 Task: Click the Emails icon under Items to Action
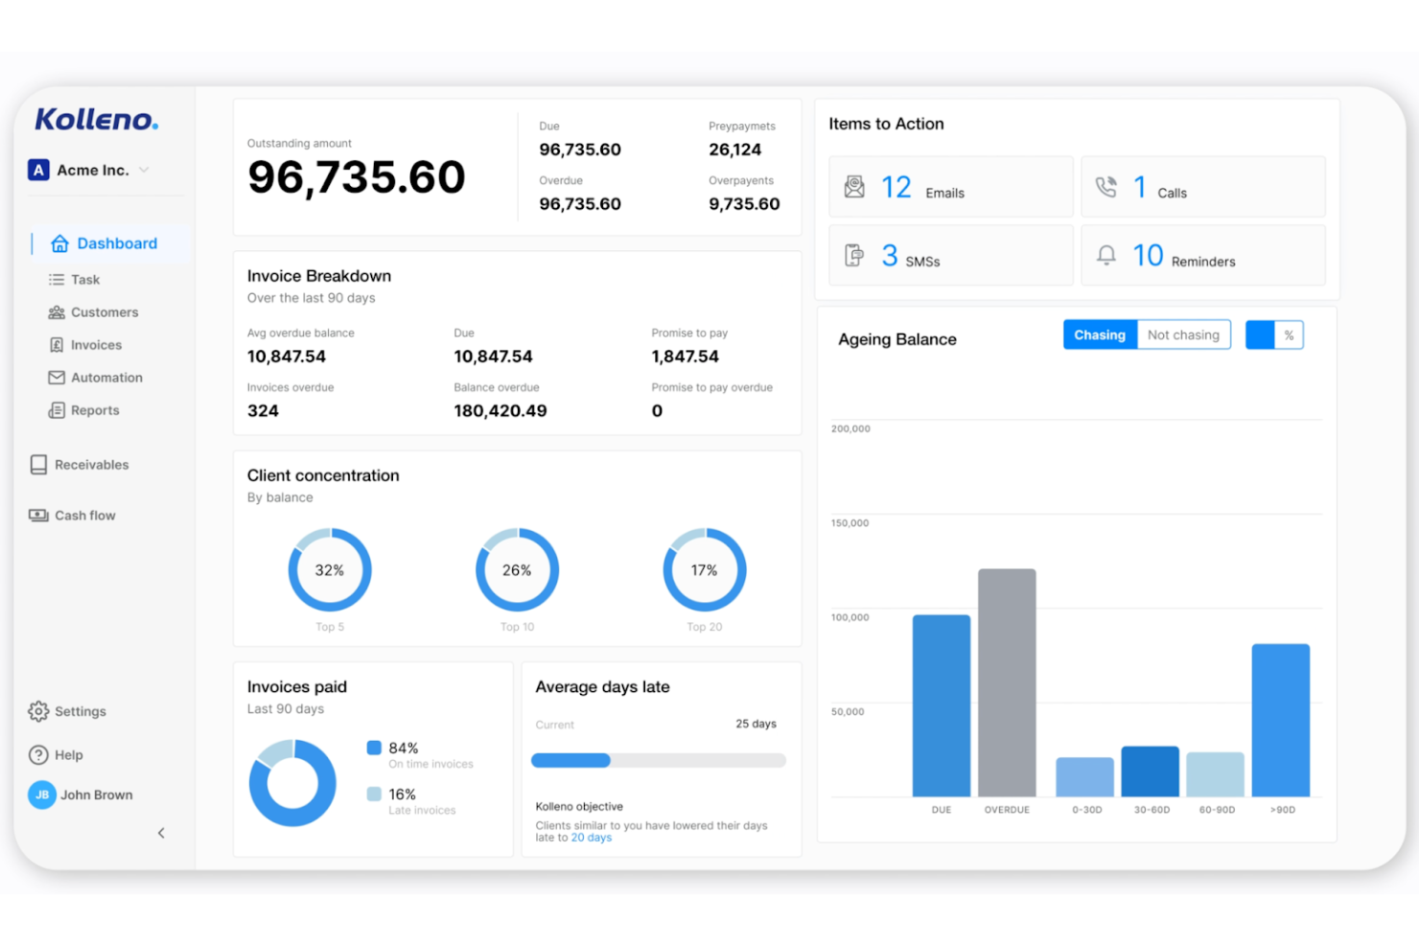click(856, 186)
